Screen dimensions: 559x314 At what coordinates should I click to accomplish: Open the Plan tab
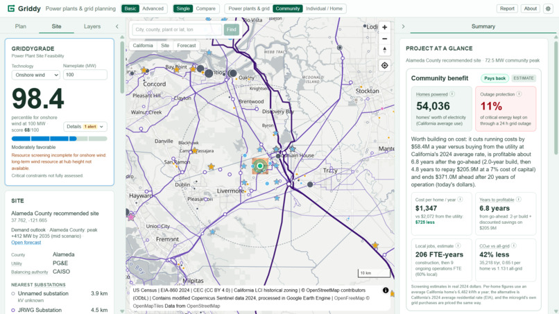(21, 26)
